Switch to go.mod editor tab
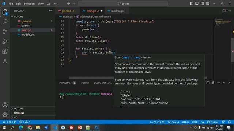 (68, 11)
